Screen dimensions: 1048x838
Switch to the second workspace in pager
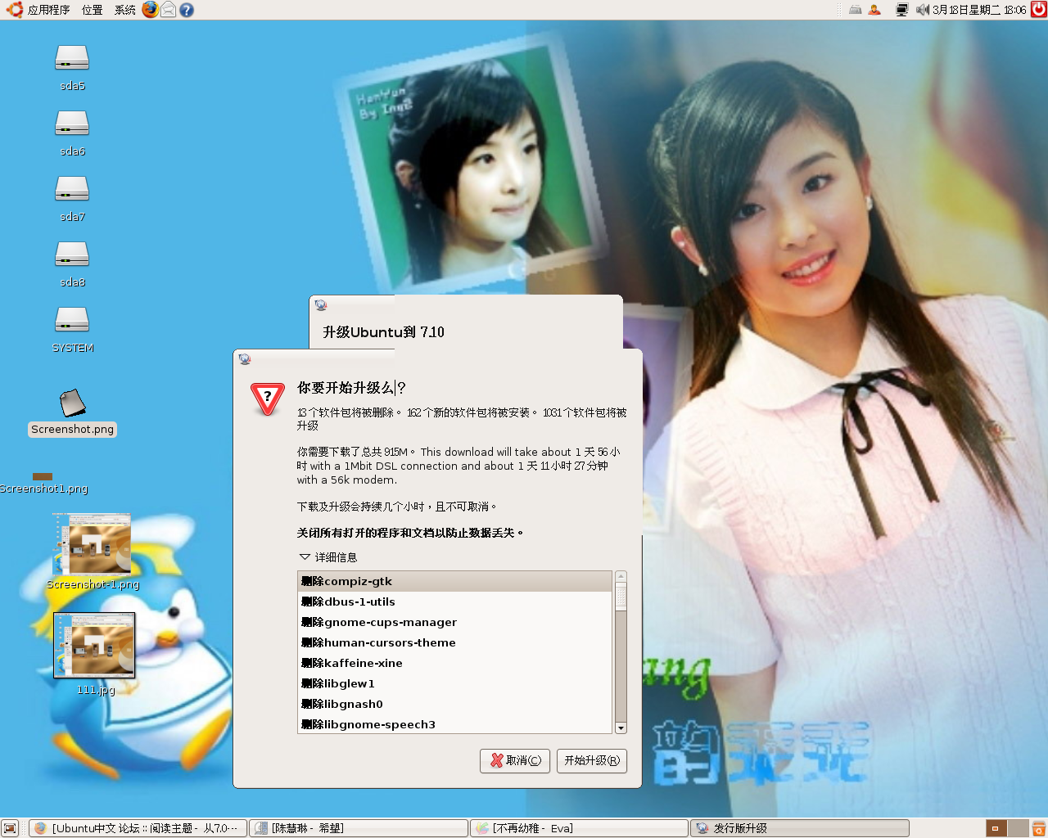tap(1018, 828)
